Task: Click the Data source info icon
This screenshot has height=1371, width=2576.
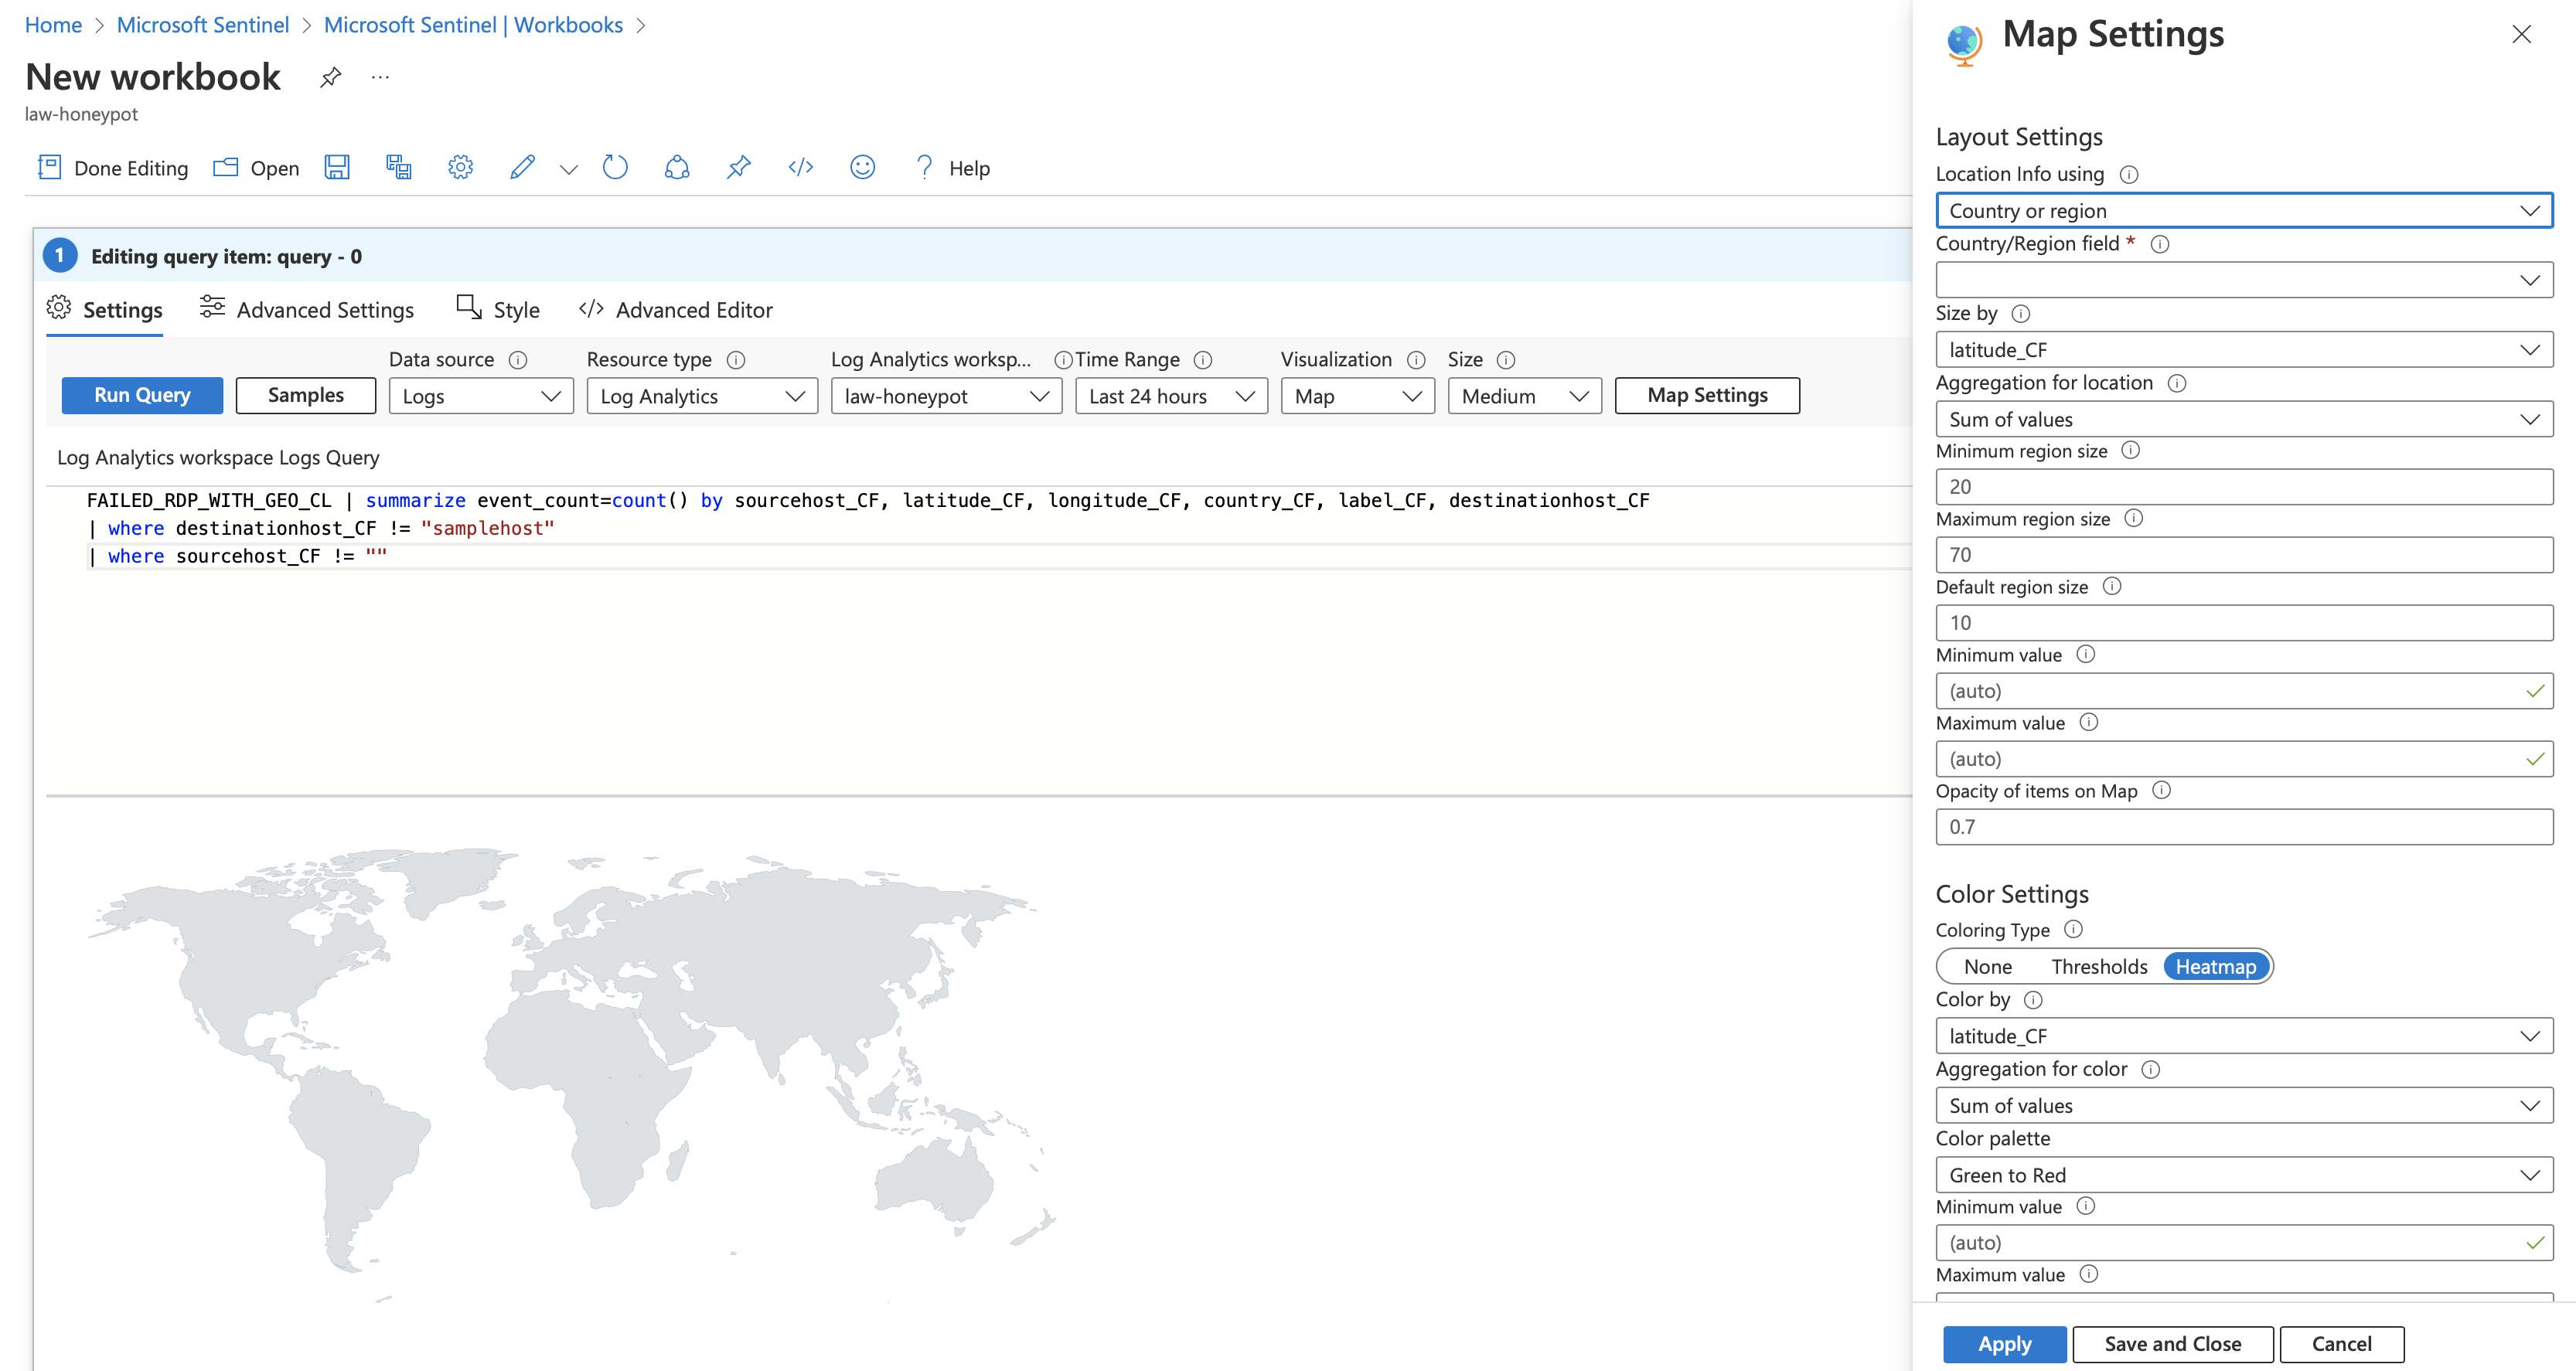Action: click(x=518, y=360)
